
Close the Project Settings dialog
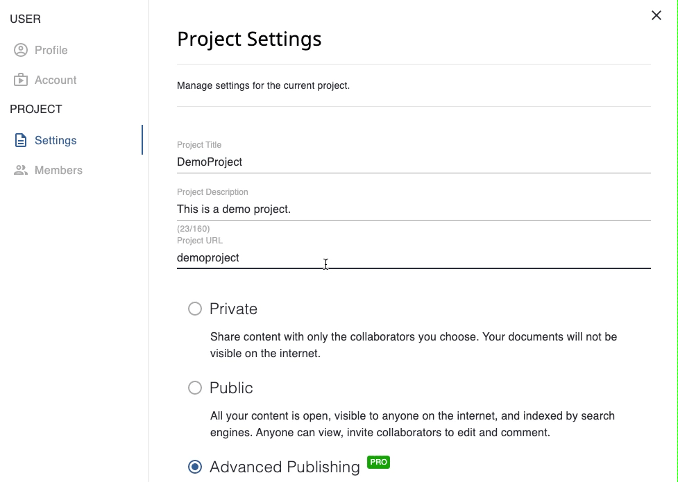656,15
